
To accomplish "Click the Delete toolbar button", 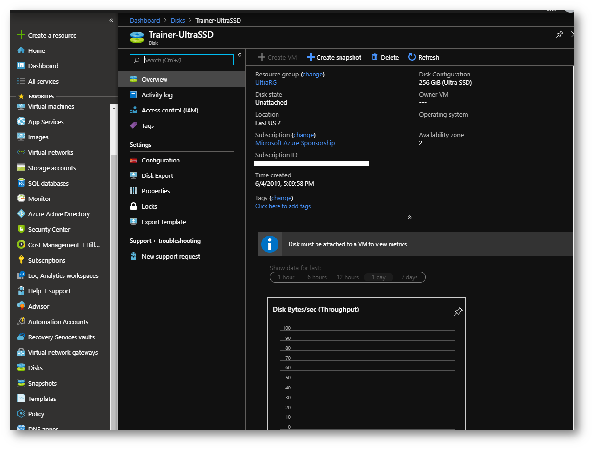I will pyautogui.click(x=385, y=57).
